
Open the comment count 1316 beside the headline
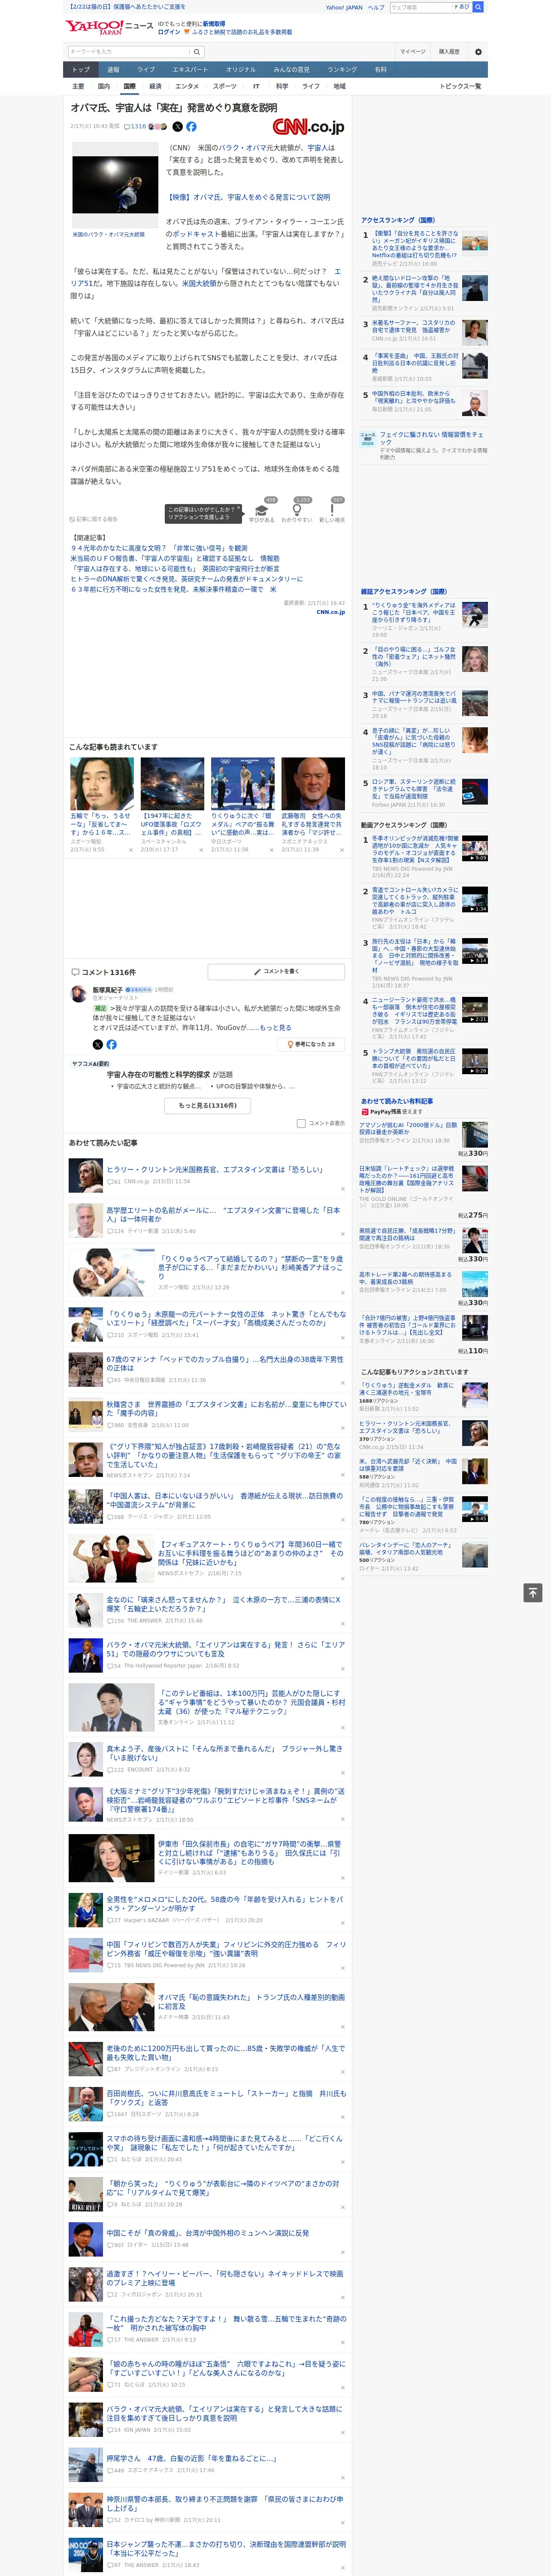(135, 127)
